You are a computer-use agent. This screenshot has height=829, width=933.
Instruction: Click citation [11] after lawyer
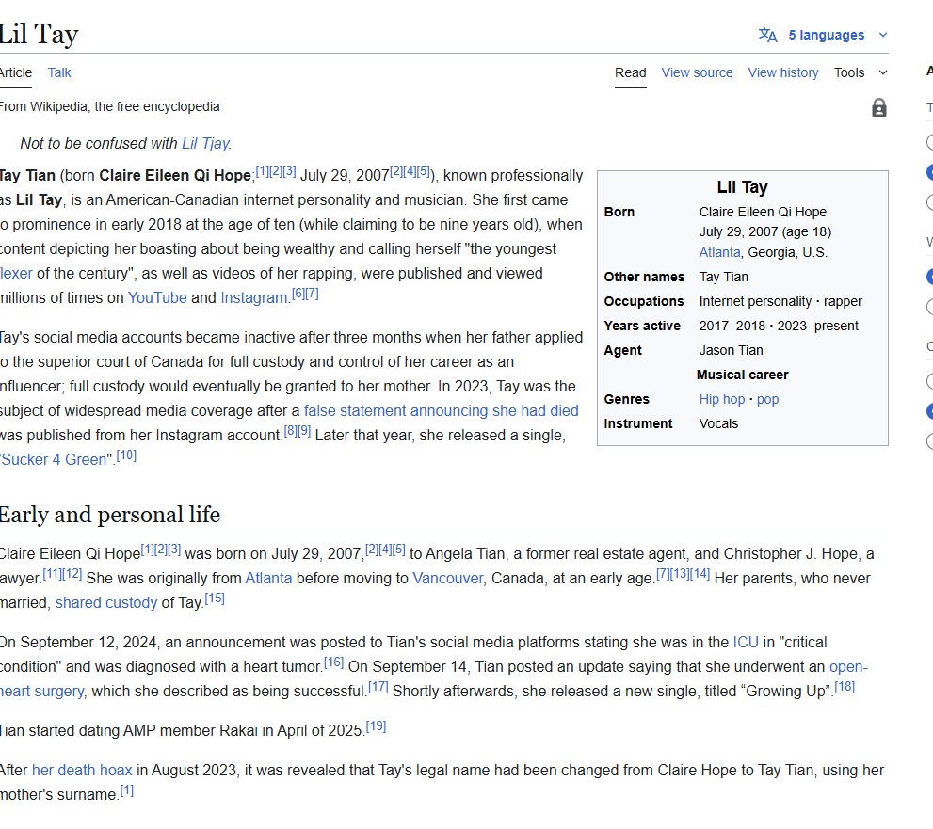pyautogui.click(x=53, y=574)
